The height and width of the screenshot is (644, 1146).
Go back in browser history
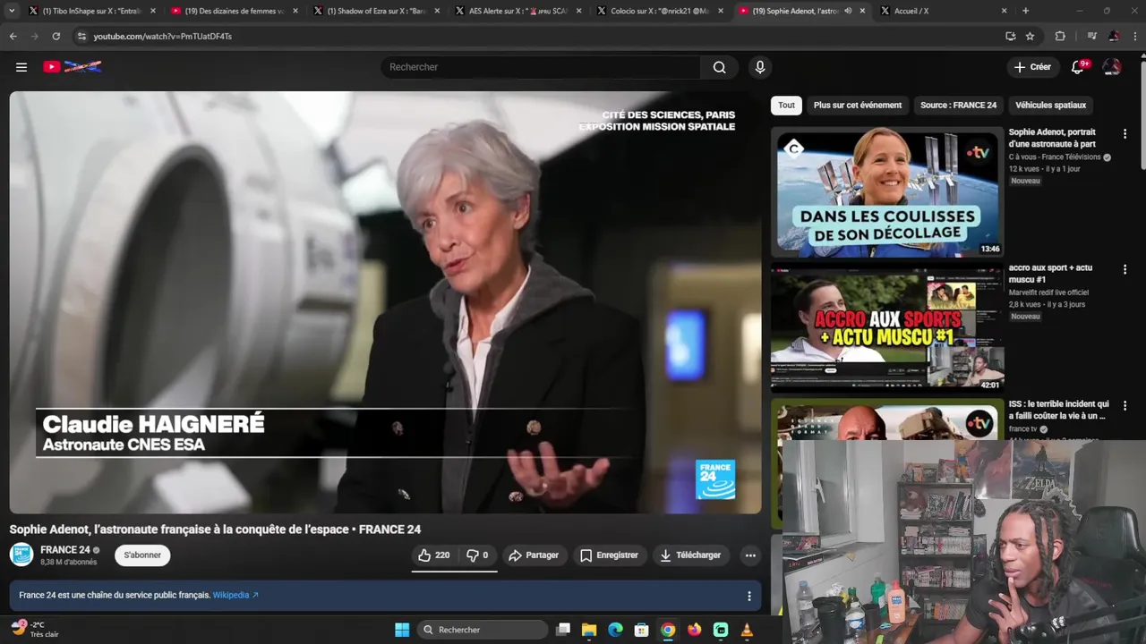click(13, 36)
